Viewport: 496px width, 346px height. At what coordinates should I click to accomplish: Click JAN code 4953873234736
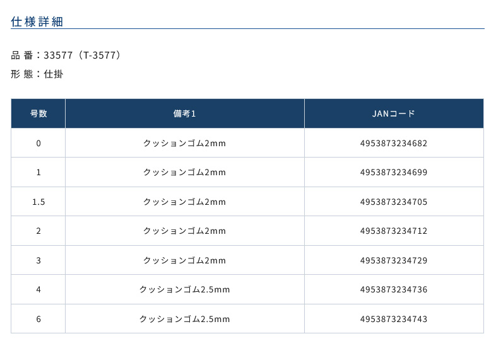394,289
